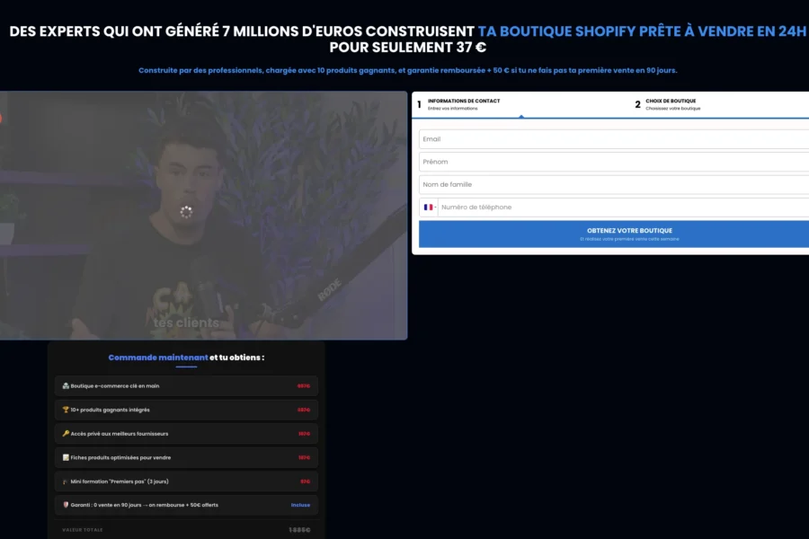Click the crossed-out price on Boutique e-commerce row
Image resolution: width=809 pixels, height=539 pixels.
[304, 385]
